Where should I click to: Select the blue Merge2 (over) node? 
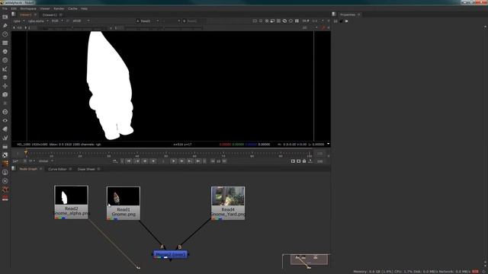[171, 254]
